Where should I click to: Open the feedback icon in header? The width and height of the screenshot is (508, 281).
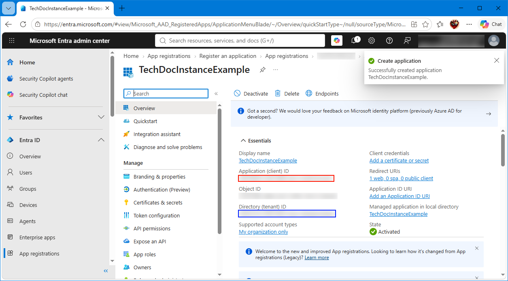click(407, 40)
